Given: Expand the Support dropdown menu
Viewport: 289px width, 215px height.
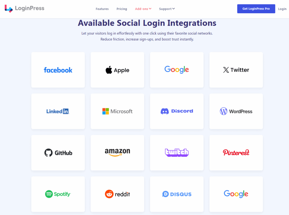Looking at the screenshot, I should (x=167, y=9).
